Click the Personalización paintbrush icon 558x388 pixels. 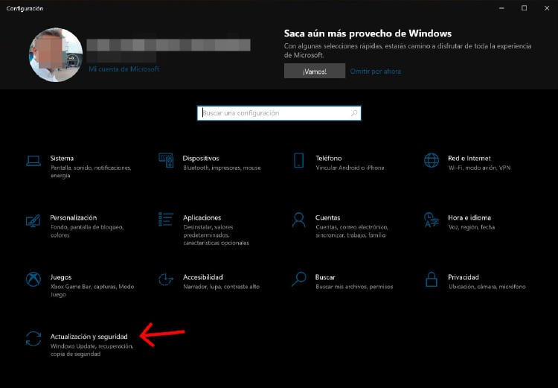pyautogui.click(x=33, y=220)
